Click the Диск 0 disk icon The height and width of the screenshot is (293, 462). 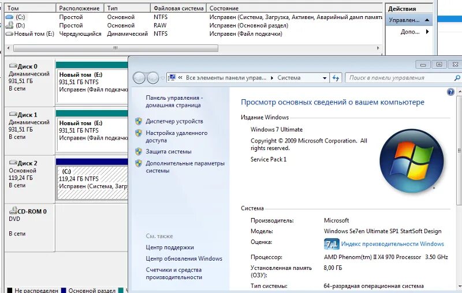13,66
